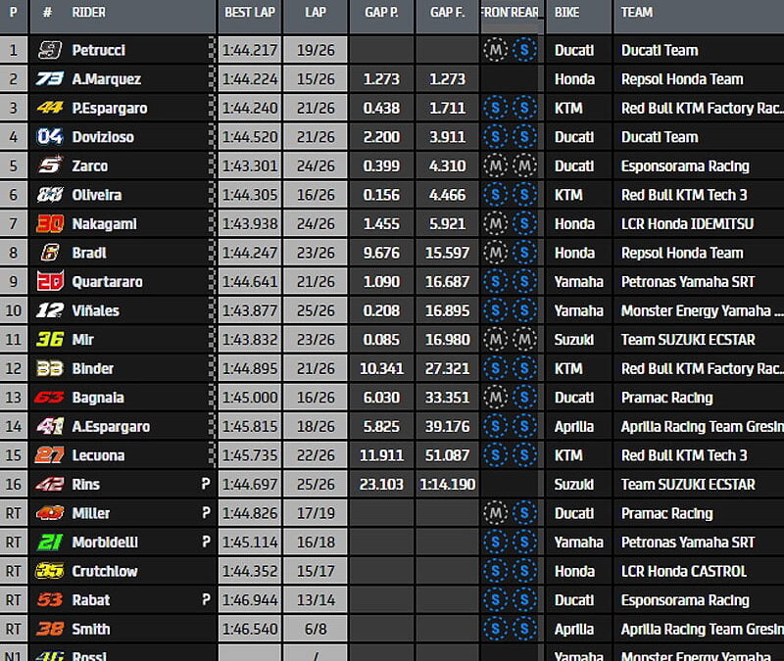Click Smith's orange 38 number logo

click(x=50, y=629)
